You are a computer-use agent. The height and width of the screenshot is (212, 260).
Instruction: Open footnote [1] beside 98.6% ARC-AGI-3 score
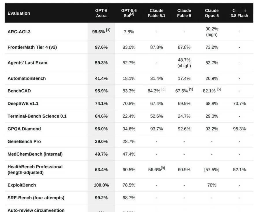click(108, 30)
